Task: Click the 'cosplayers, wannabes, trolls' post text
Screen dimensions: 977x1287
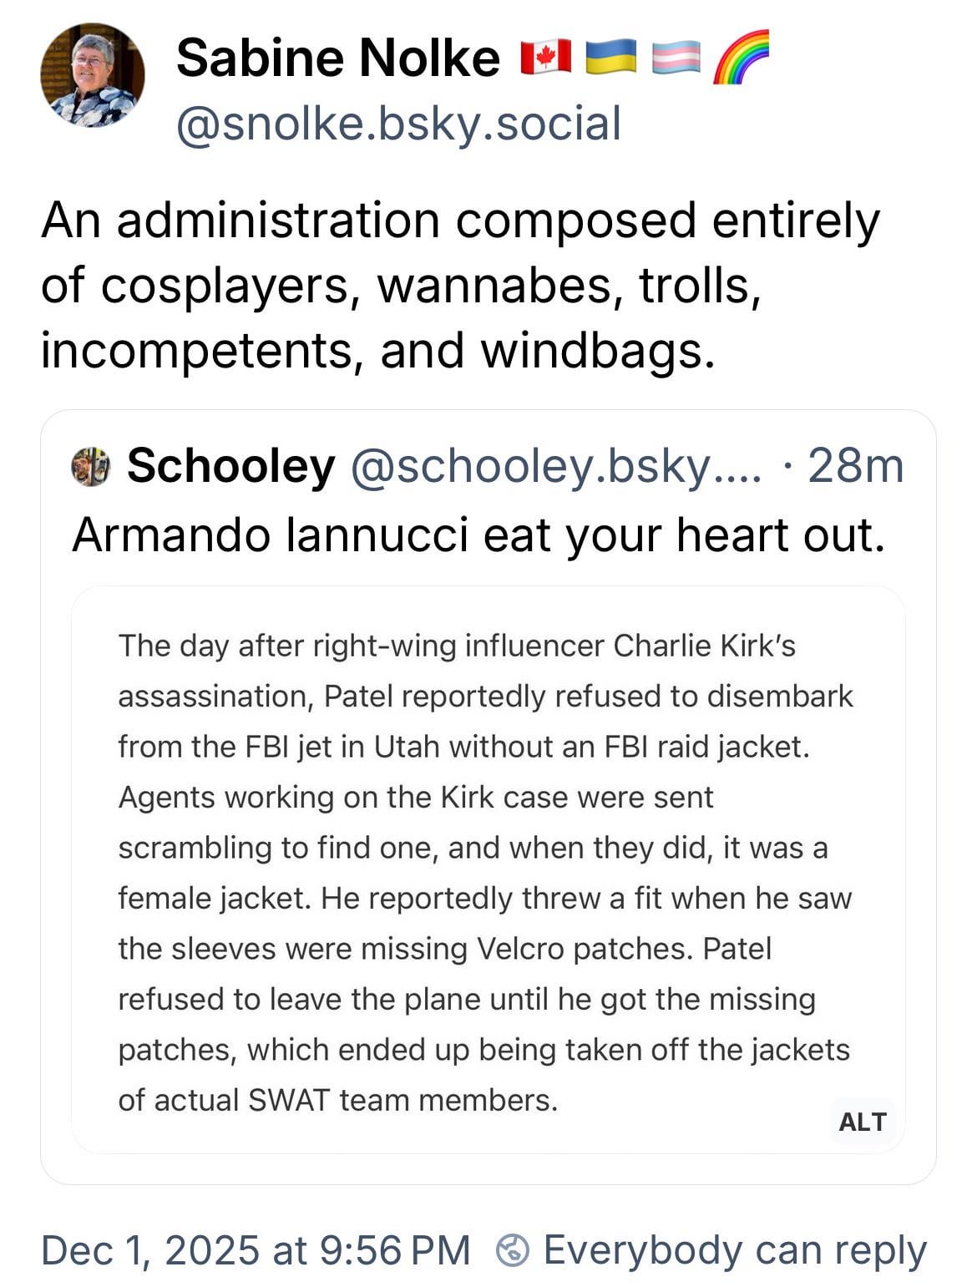Action: click(x=401, y=286)
